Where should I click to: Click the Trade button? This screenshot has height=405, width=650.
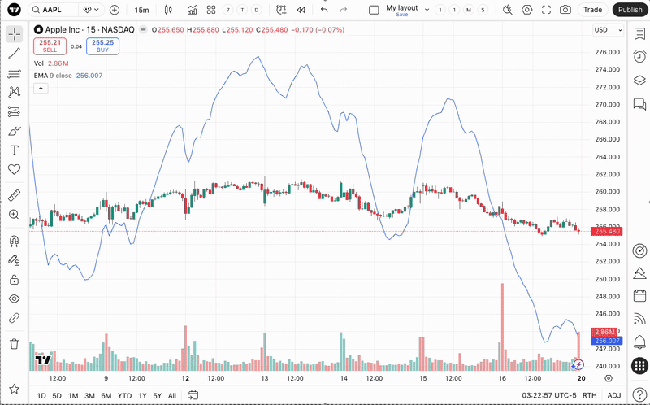(592, 10)
